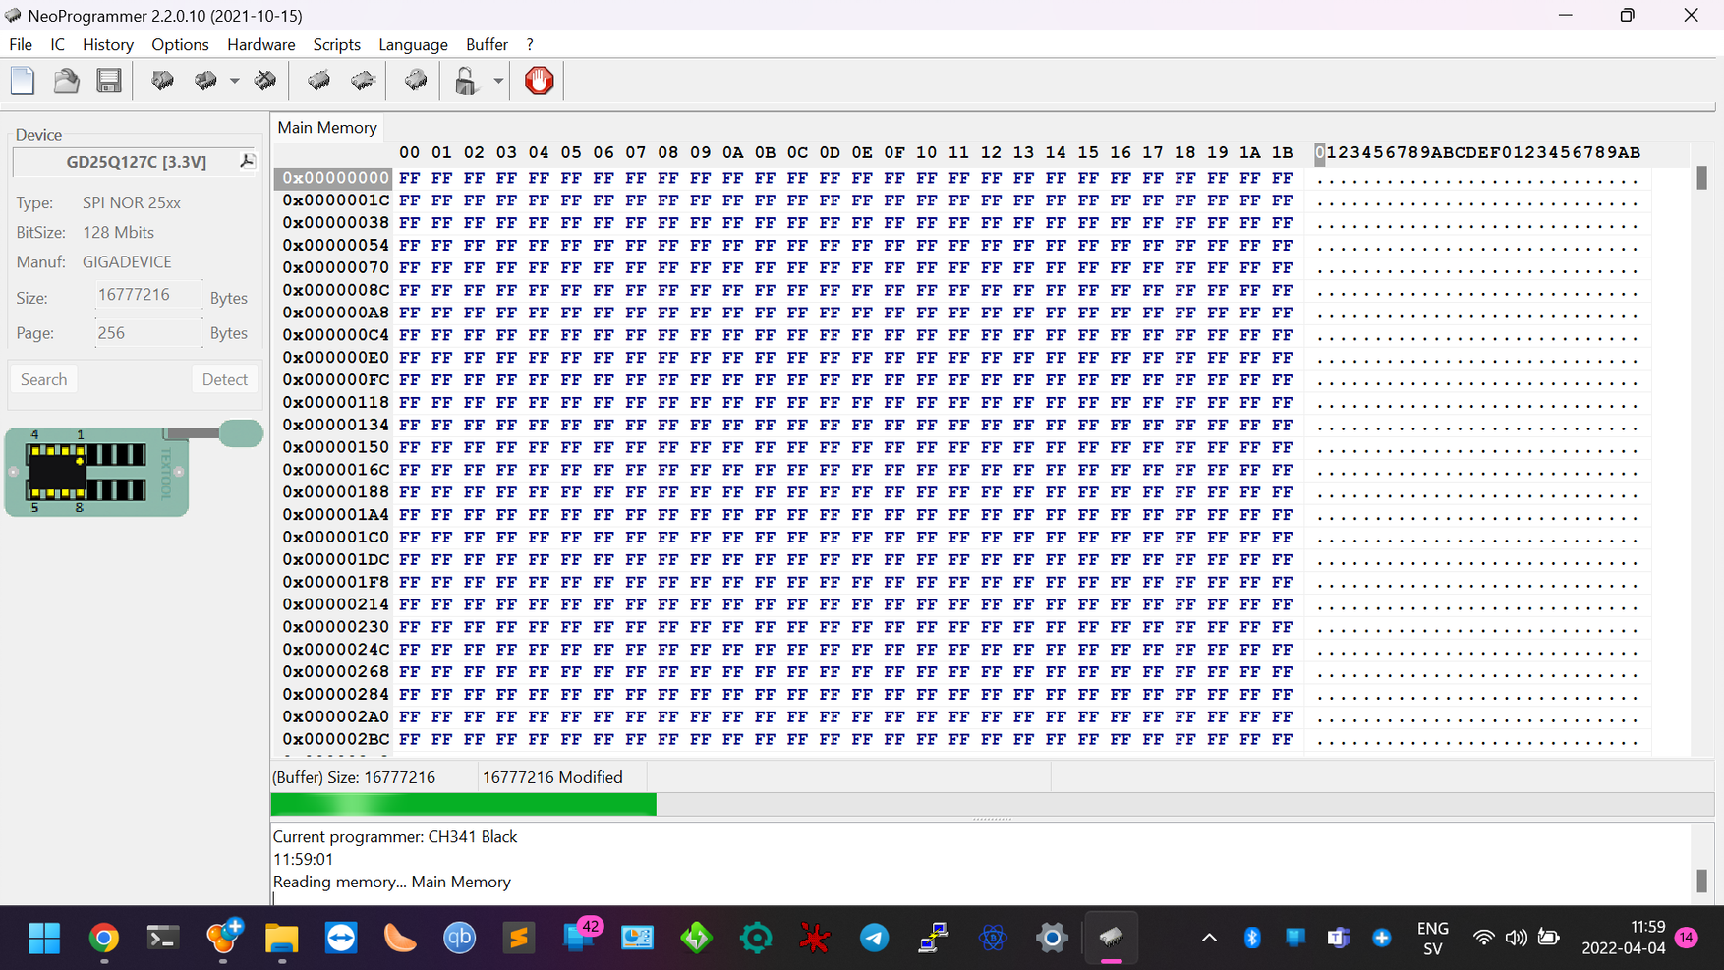Select the Main Memory tab
Viewport: 1724px width, 970px height.
327,128
